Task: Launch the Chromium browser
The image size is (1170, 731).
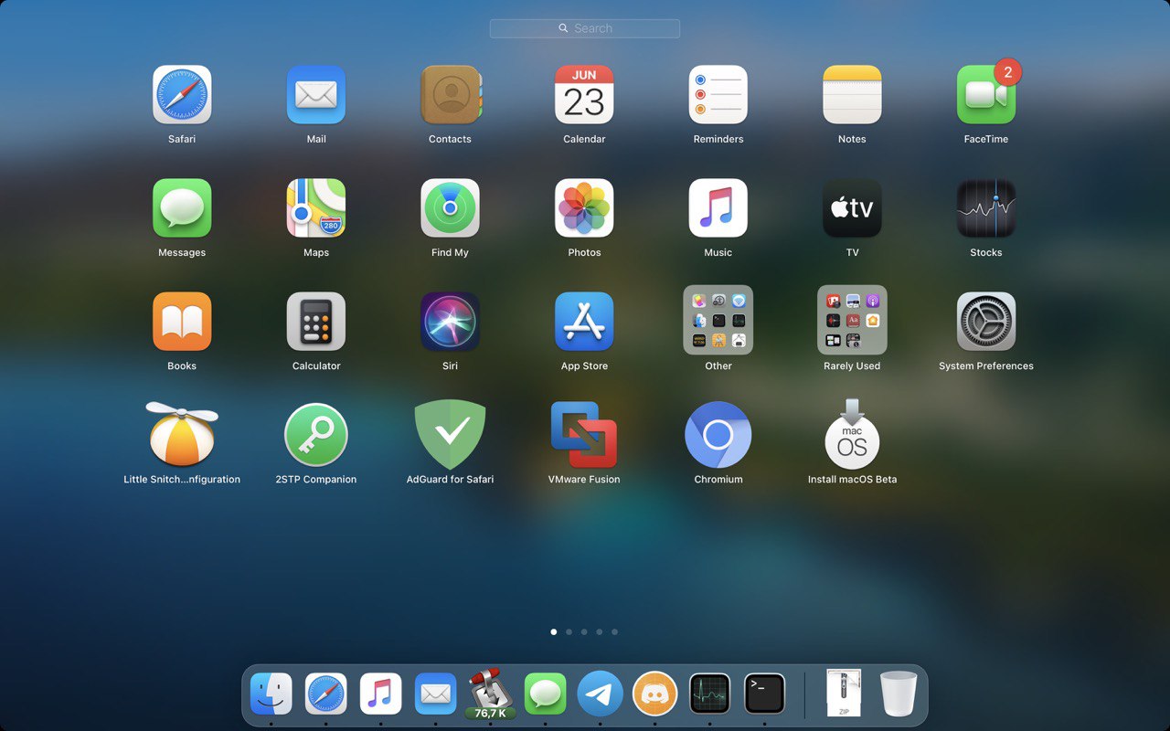Action: point(718,434)
